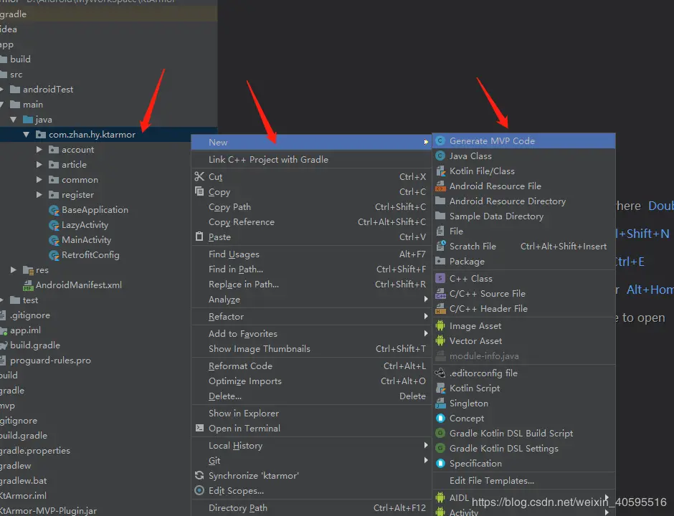The image size is (674, 516).
Task: Expand the account package folder
Action: [39, 150]
